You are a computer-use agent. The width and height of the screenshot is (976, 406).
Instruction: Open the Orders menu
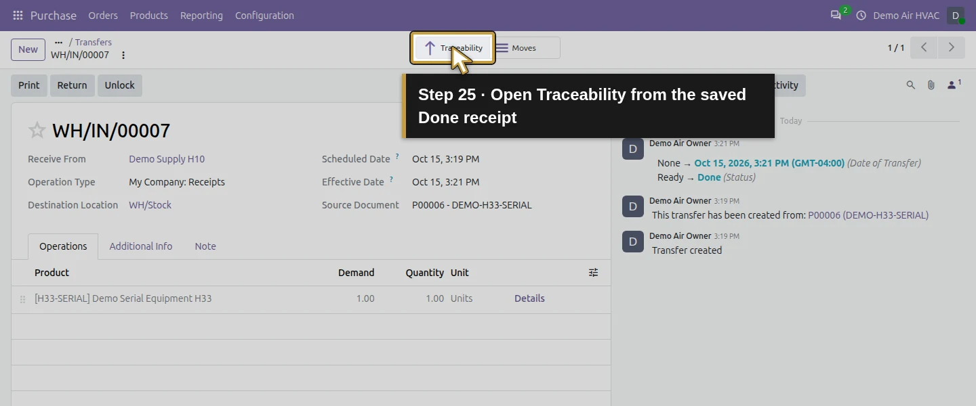pyautogui.click(x=103, y=16)
